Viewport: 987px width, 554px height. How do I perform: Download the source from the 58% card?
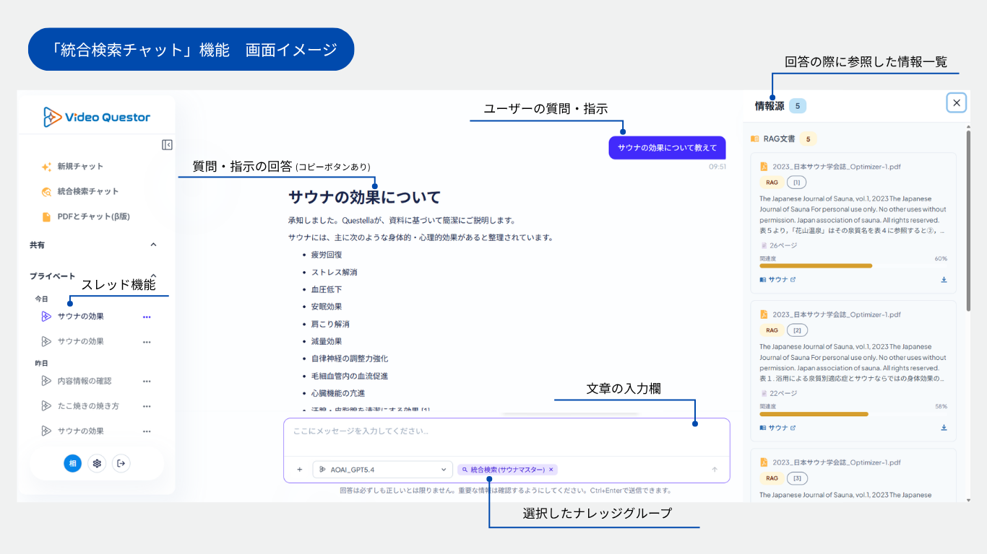(944, 428)
